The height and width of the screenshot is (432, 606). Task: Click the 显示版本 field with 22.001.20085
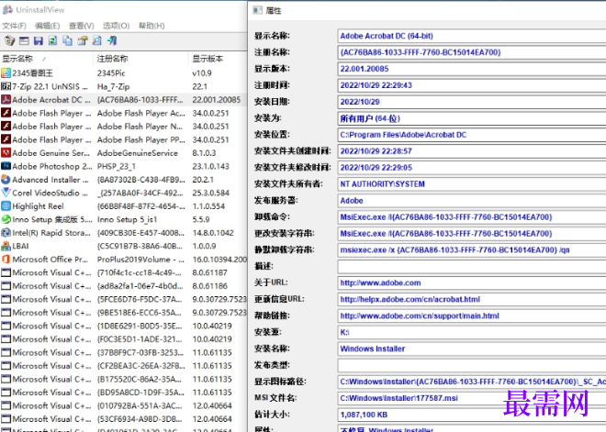pyautogui.click(x=472, y=69)
